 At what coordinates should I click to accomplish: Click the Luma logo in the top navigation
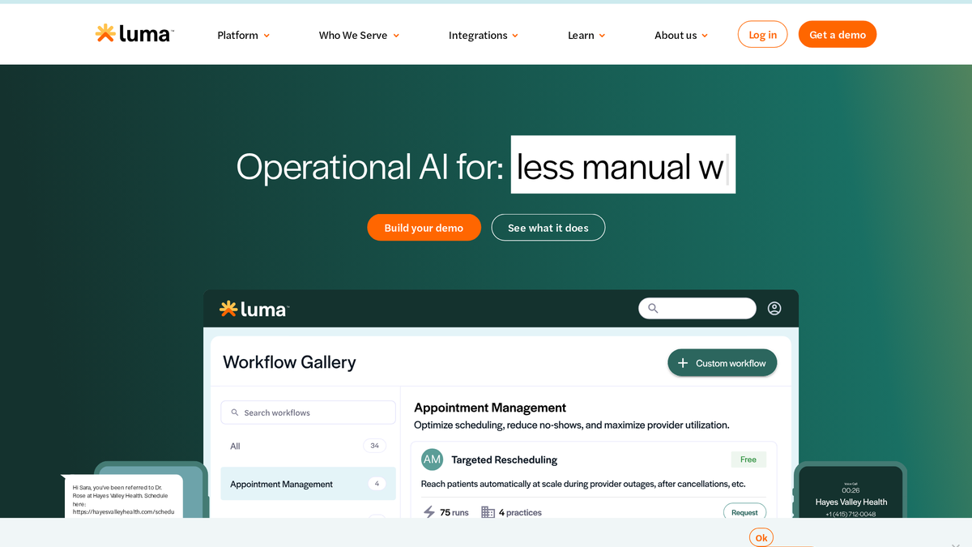coord(134,34)
